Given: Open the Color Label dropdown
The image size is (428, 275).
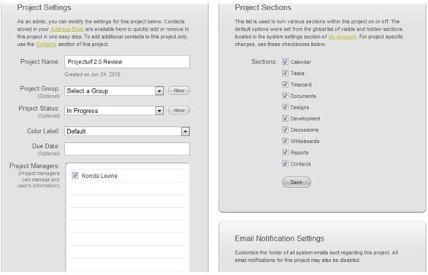Looking at the screenshot, I should 127,131.
